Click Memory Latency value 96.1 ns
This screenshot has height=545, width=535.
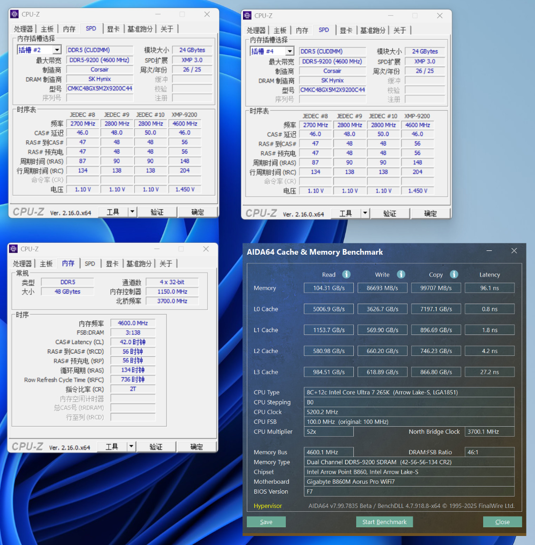click(x=489, y=288)
